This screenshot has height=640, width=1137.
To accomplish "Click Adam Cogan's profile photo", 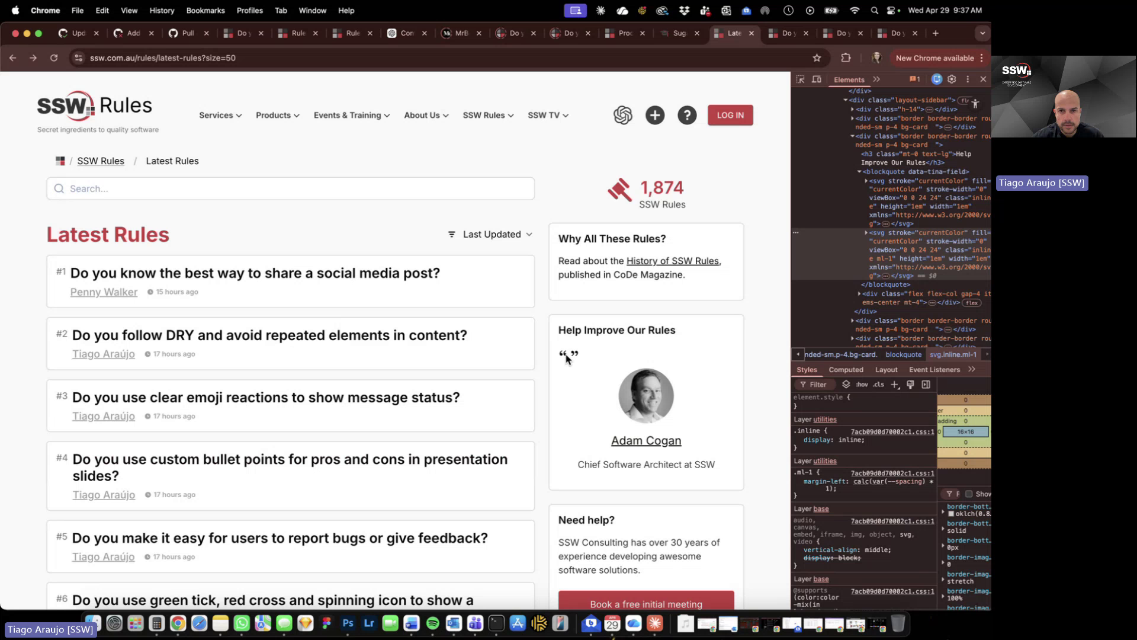I will [646, 396].
